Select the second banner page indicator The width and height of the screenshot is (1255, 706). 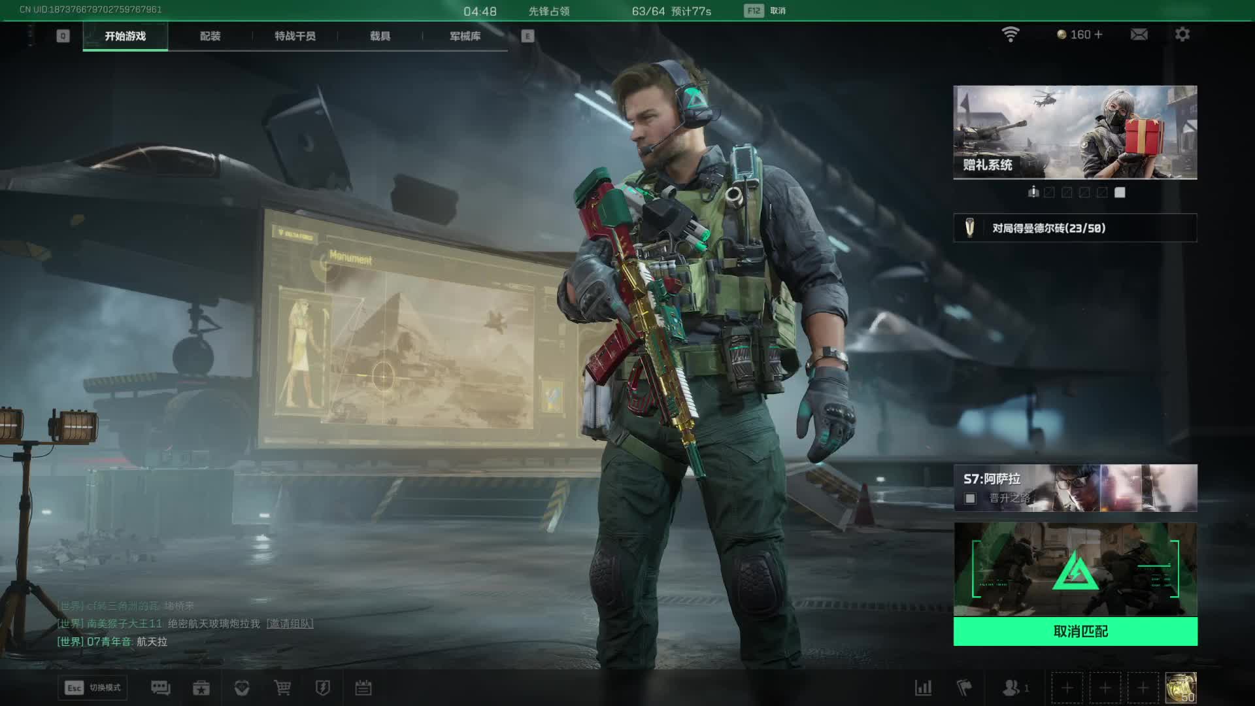[1049, 192]
